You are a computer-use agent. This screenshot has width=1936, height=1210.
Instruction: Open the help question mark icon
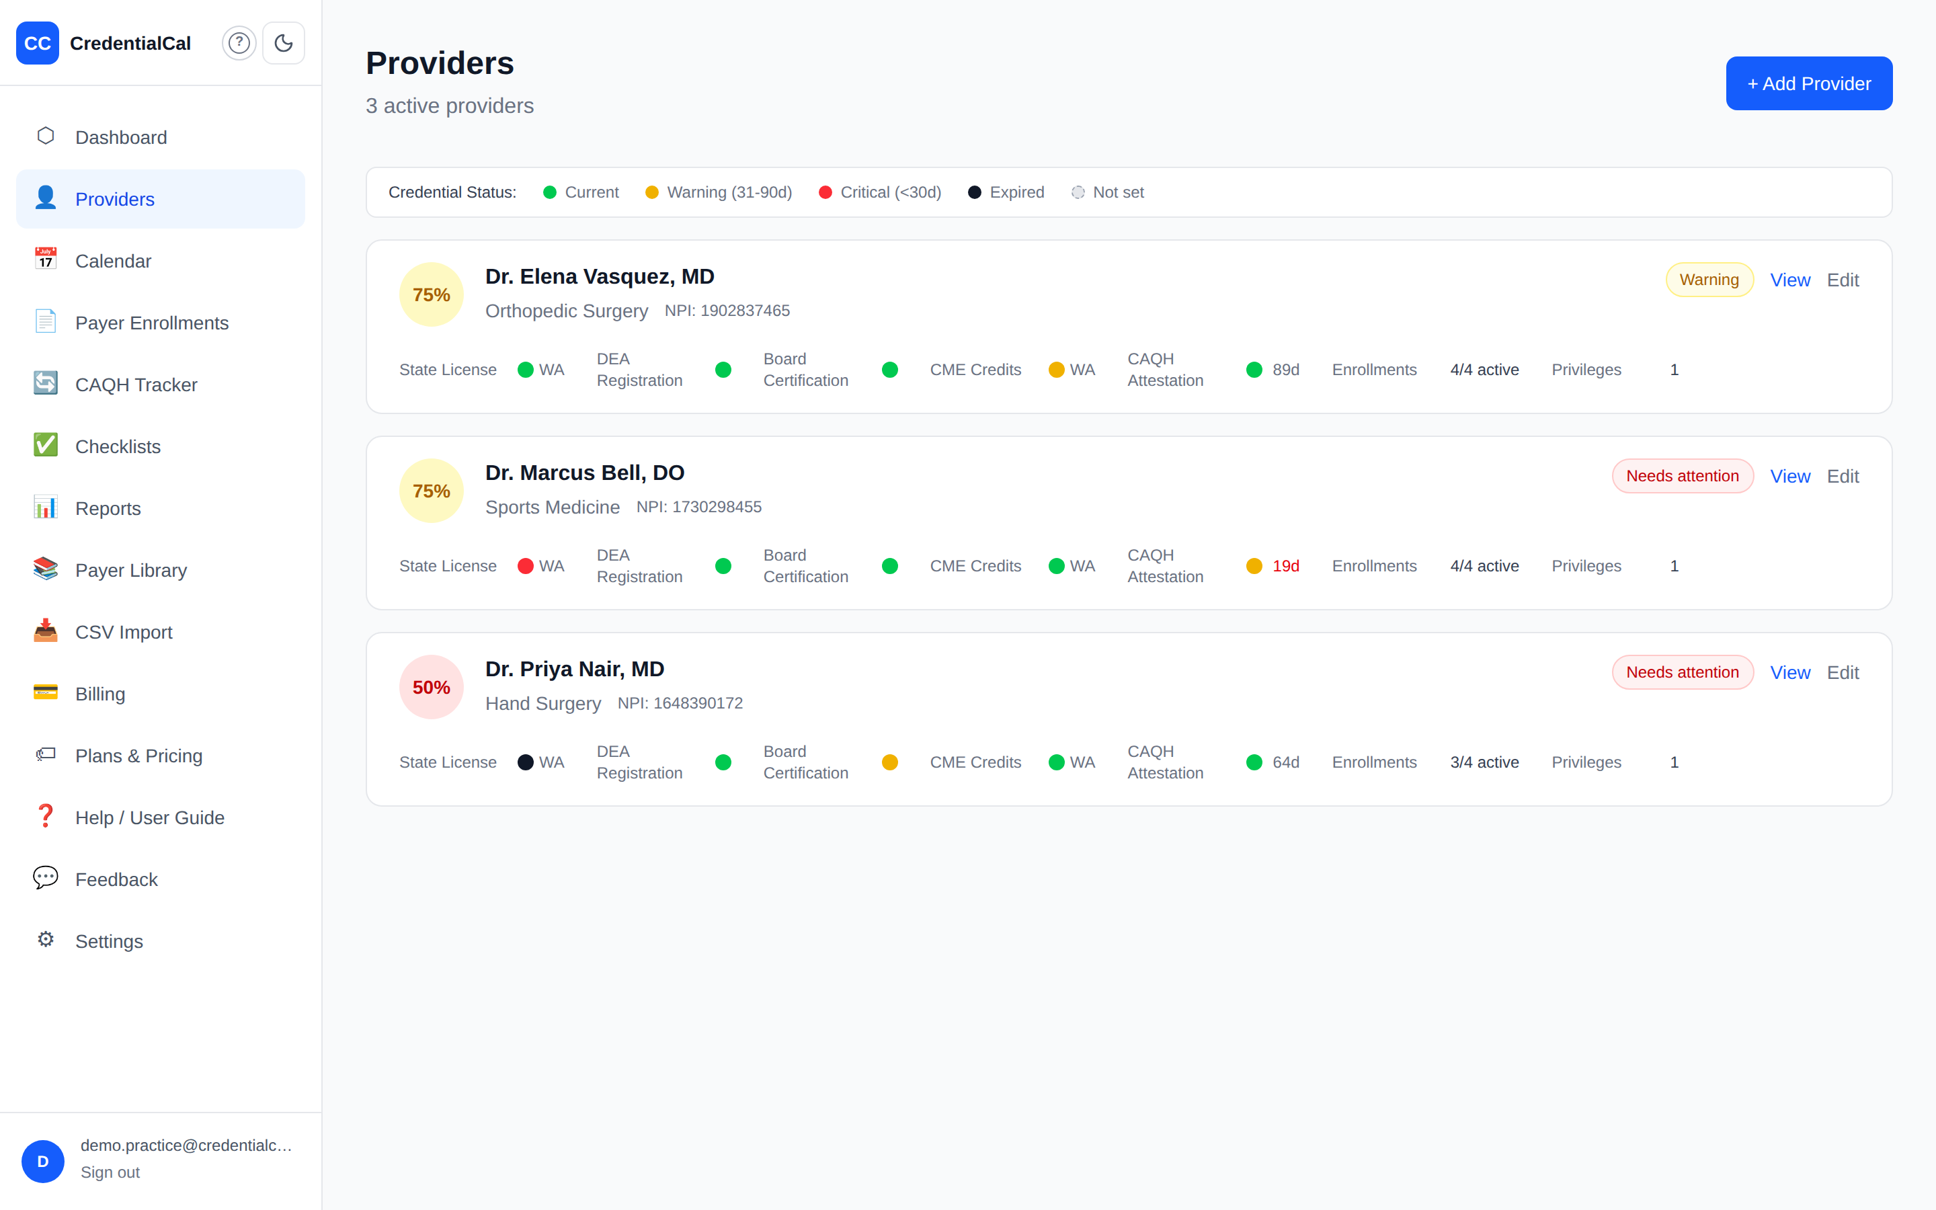point(239,43)
